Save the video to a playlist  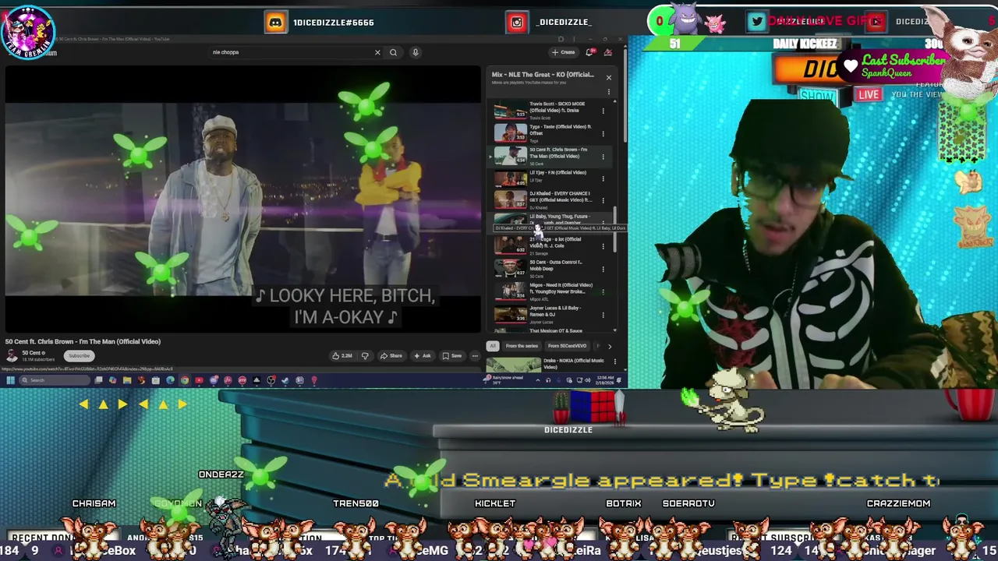tap(451, 356)
